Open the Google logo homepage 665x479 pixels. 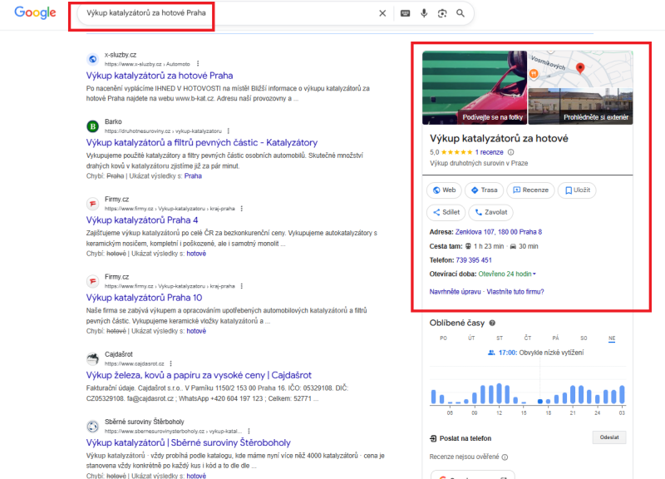(x=35, y=12)
